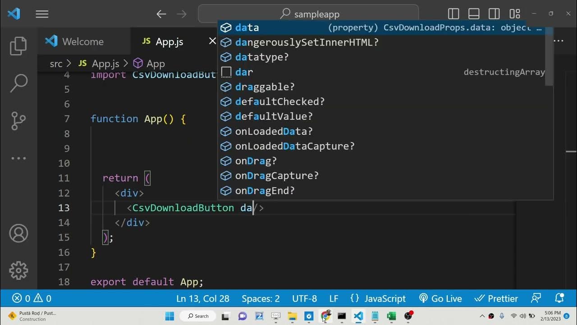Click the notifications bell in status bar

(559, 298)
